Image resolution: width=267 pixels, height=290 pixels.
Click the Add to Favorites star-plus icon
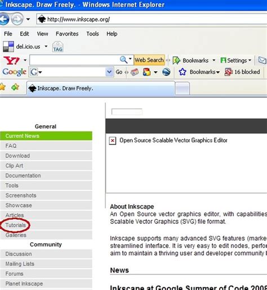click(15, 87)
